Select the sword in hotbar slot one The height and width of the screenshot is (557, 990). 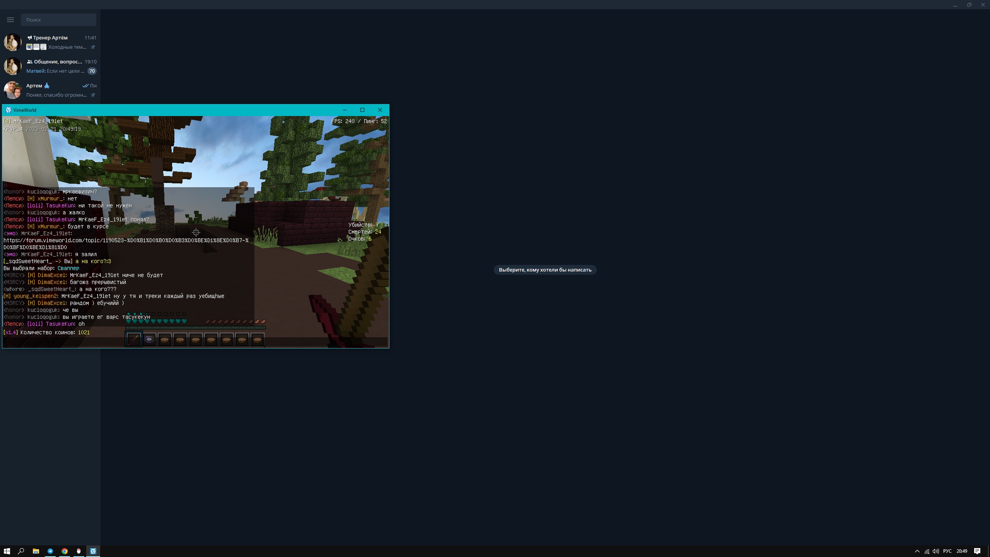point(134,340)
